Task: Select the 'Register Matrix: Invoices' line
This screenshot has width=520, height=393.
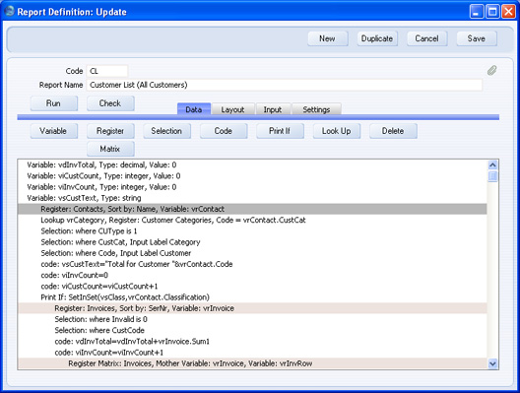Action: click(x=252, y=363)
